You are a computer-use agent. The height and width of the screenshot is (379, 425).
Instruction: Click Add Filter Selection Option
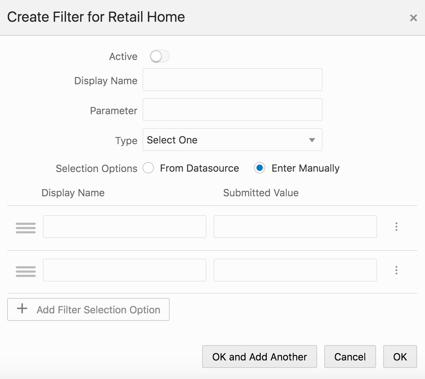(88, 309)
